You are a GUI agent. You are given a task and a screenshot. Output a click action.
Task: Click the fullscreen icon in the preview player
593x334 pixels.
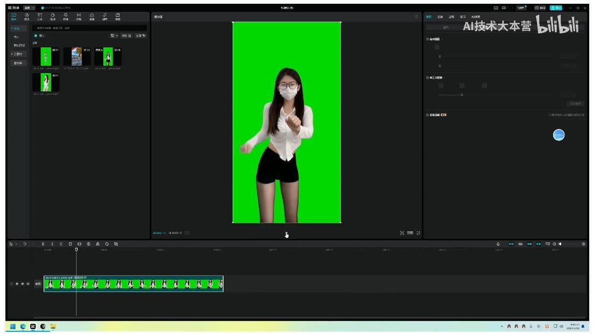click(418, 233)
